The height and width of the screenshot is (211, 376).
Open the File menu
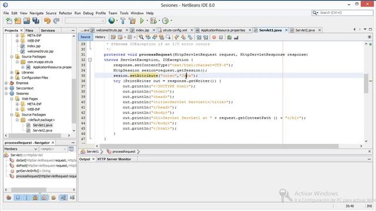pyautogui.click(x=6, y=13)
